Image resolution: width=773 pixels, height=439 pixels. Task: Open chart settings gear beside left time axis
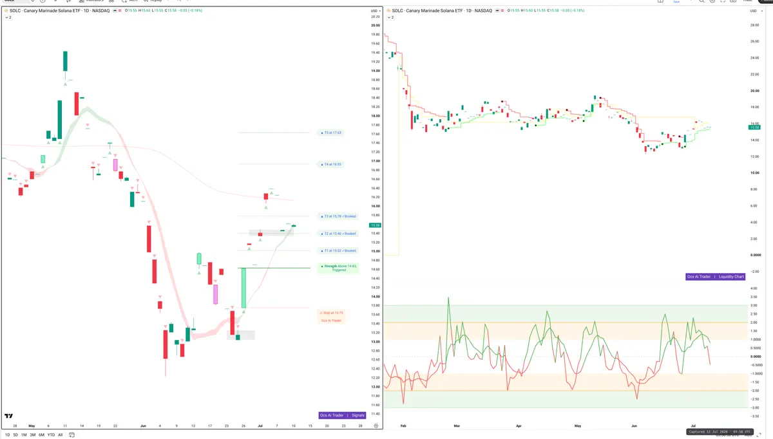coord(376,425)
